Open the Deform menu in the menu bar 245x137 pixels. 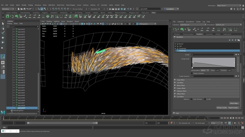click(93, 5)
